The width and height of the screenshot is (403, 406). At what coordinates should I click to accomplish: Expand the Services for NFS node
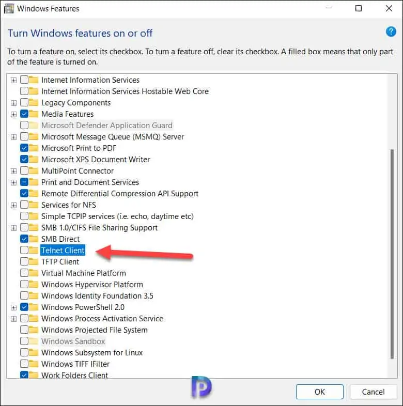(14, 206)
